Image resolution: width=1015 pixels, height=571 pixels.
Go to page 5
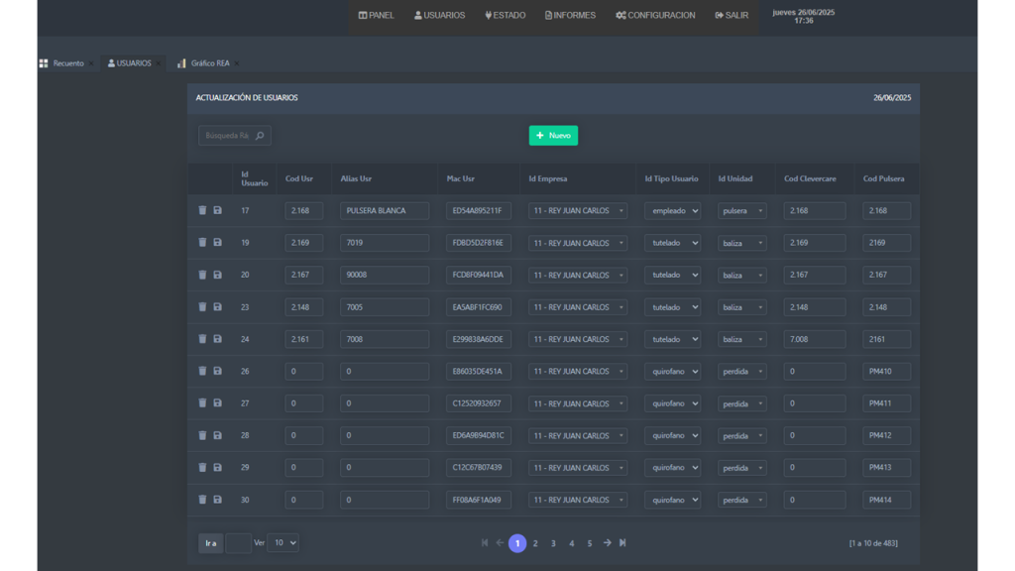click(x=590, y=543)
